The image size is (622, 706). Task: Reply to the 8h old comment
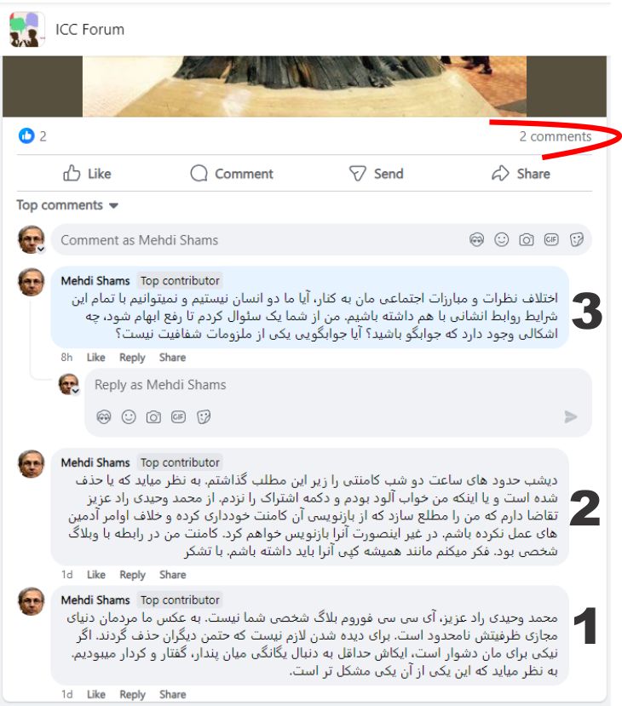[132, 358]
